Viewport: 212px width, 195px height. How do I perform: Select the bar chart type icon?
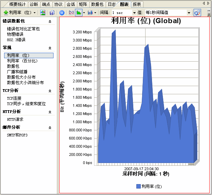(90, 13)
